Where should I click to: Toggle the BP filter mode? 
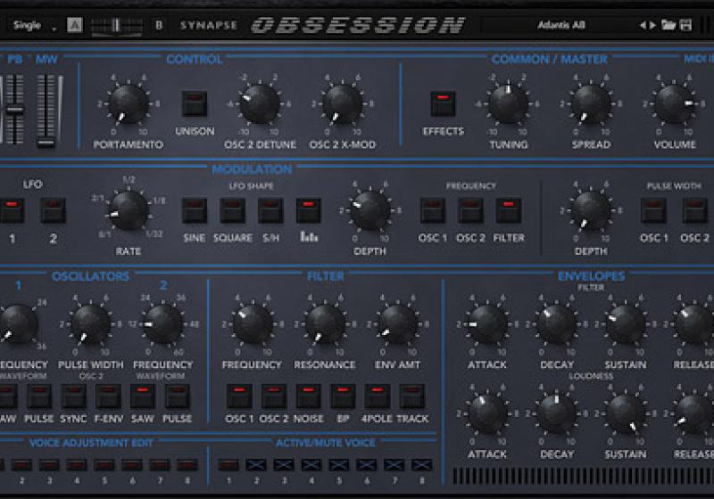tap(343, 396)
